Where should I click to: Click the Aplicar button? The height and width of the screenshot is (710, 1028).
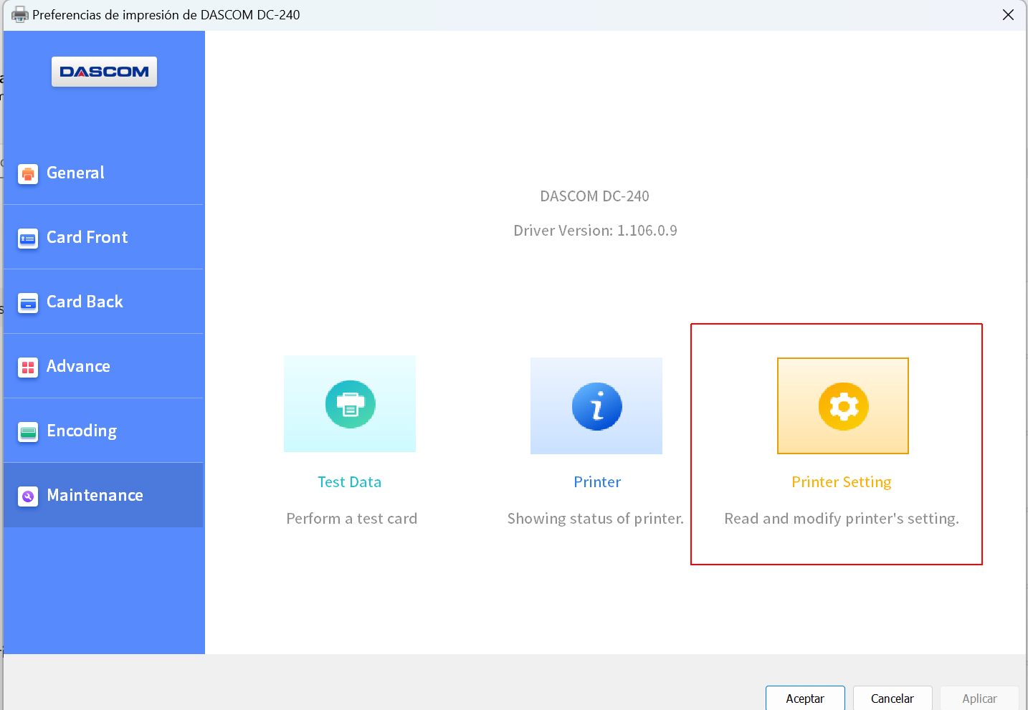pos(979,699)
